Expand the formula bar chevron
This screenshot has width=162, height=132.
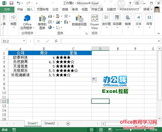(x=159, y=41)
